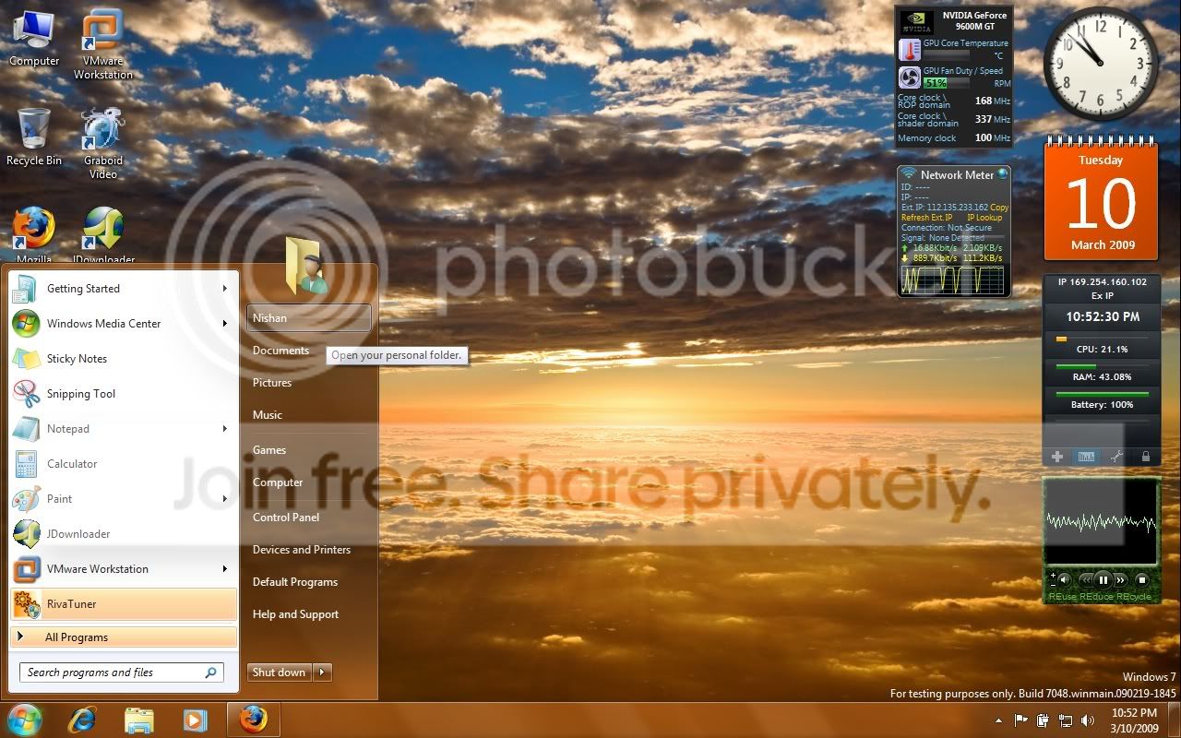Expand VMware Workstation jump list arrow
This screenshot has width=1181, height=738.
click(x=224, y=569)
